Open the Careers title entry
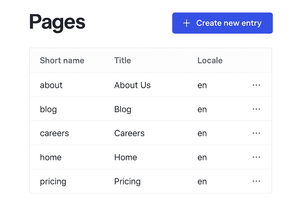Viewport: 301px width, 201px height. click(x=129, y=133)
